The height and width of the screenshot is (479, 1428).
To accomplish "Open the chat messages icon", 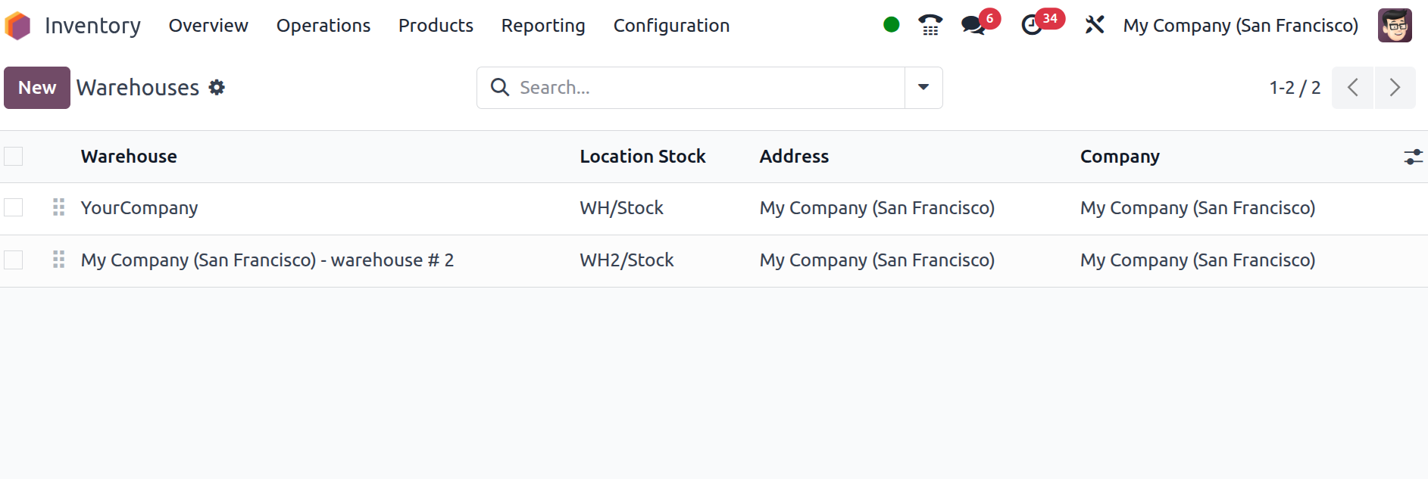I will [x=973, y=25].
